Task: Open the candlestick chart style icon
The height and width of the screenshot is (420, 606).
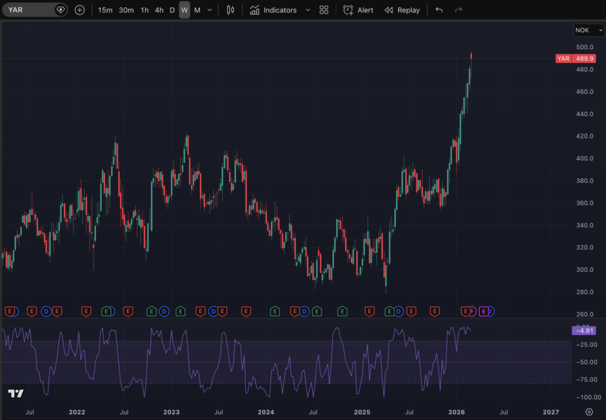Action: coord(231,10)
